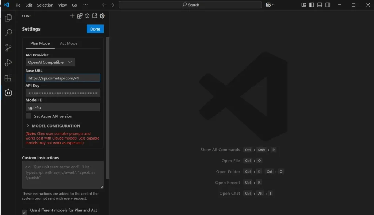
Task: Open the Source Control icon
Action: pos(8,48)
